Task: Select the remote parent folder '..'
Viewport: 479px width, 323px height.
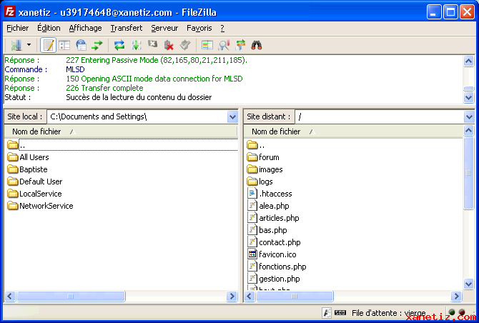Action: pyautogui.click(x=256, y=145)
